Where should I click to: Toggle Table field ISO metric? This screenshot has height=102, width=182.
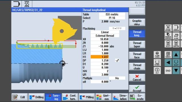pyautogui.click(x=112, y=14)
